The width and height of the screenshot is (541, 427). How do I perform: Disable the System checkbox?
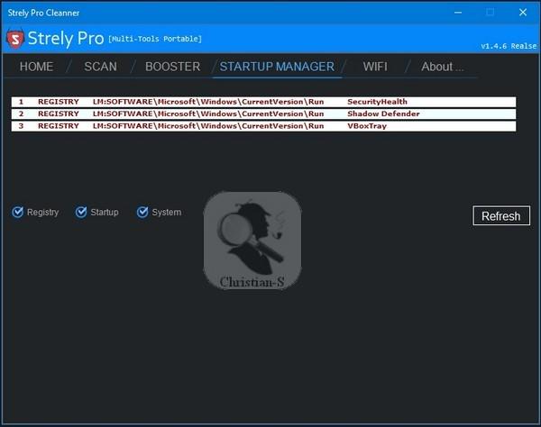[142, 212]
